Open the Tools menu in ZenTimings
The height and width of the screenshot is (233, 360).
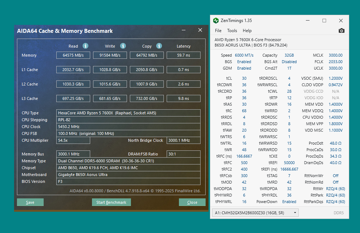(232, 31)
